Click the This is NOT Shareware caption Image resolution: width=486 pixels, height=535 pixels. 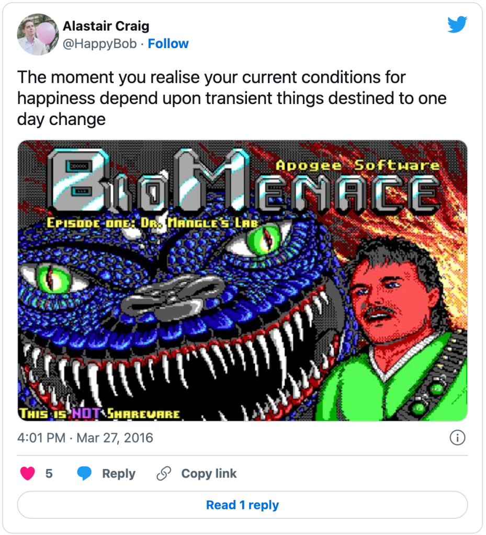tap(99, 414)
